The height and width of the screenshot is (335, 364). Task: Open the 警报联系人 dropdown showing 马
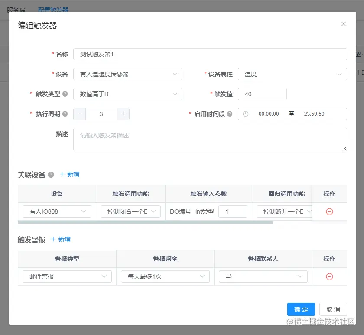(x=263, y=276)
